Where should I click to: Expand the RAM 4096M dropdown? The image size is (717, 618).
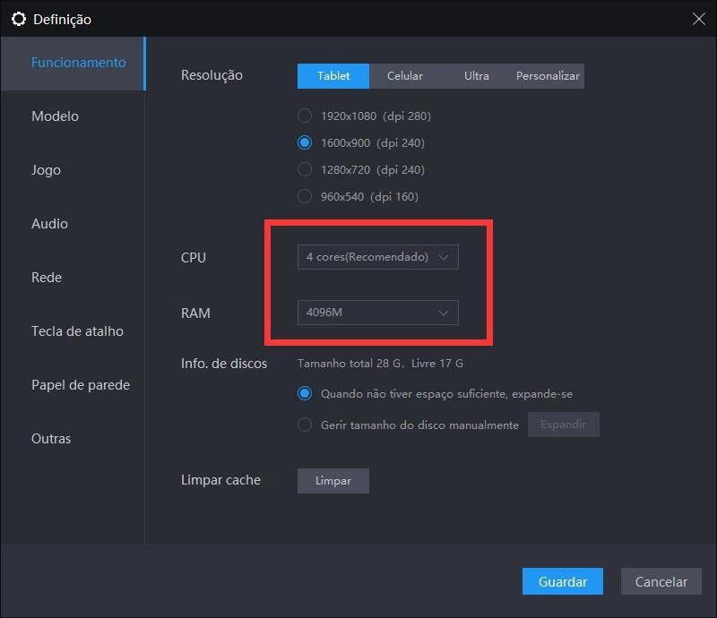tap(377, 313)
